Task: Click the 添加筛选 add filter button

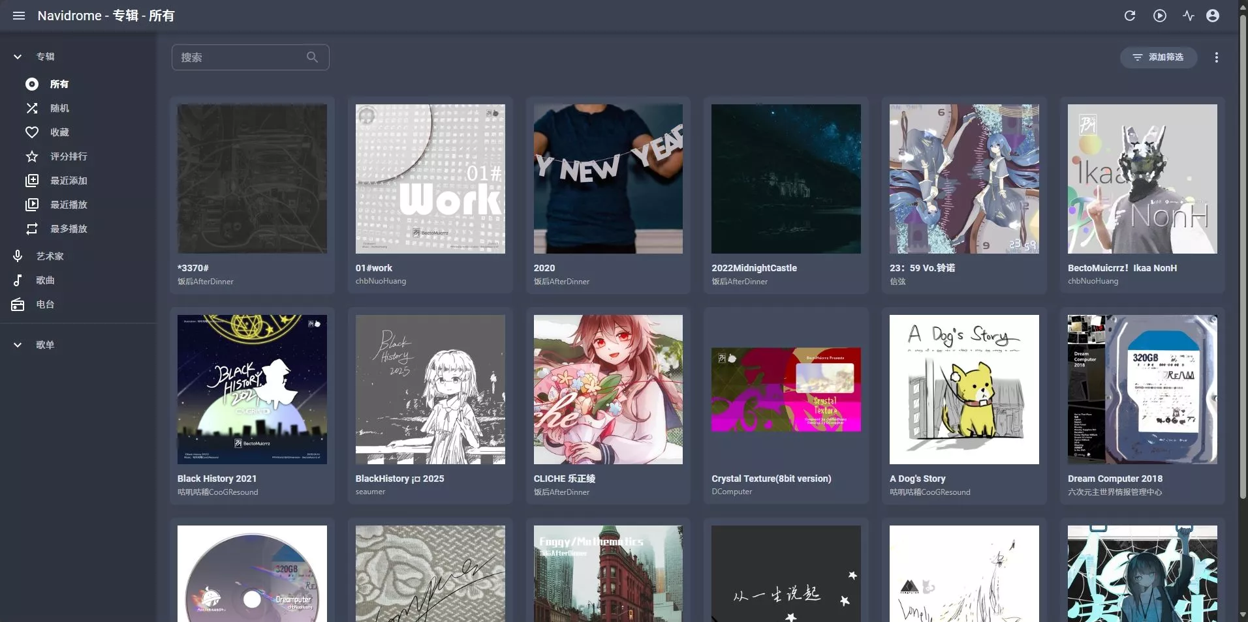Action: coord(1159,57)
